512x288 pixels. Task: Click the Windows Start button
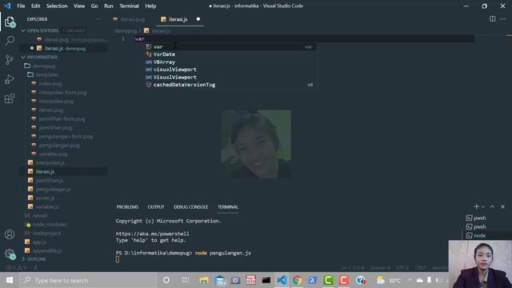10,280
